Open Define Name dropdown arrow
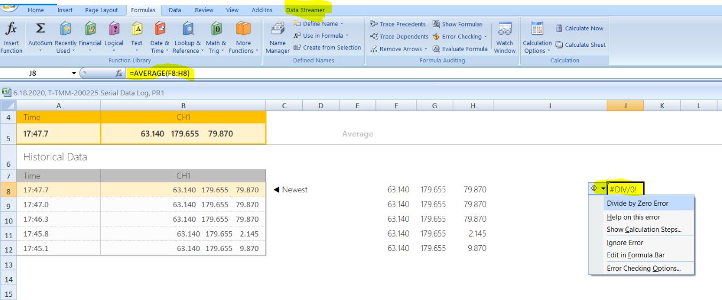722x300 pixels. coord(342,24)
